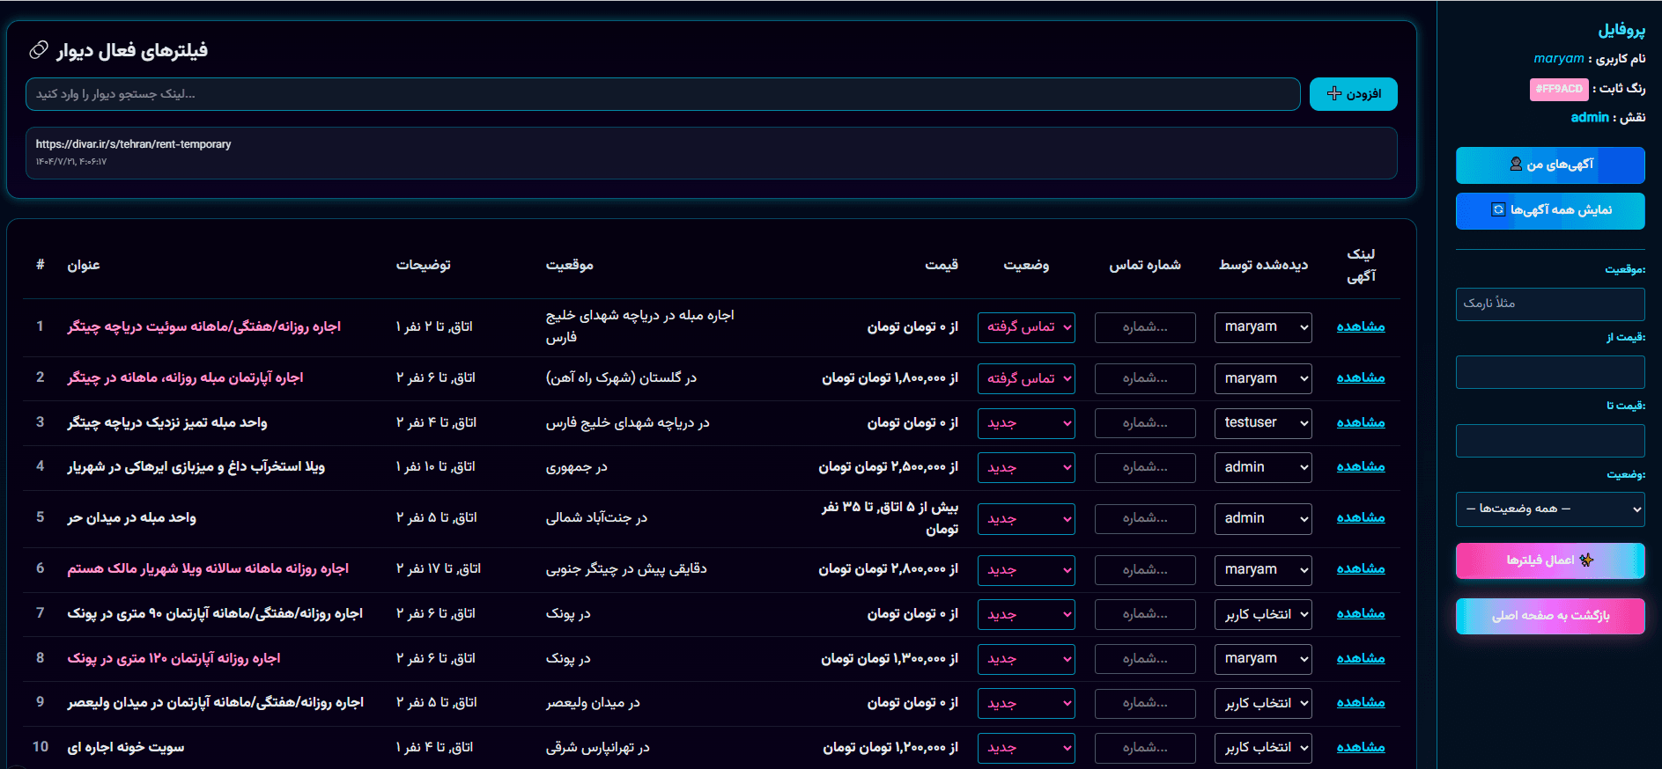
Task: Open مشاهده link for ad row 9
Action: point(1360,703)
